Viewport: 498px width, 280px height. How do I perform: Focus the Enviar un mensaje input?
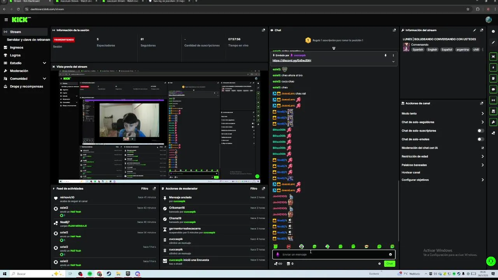pyautogui.click(x=334, y=255)
